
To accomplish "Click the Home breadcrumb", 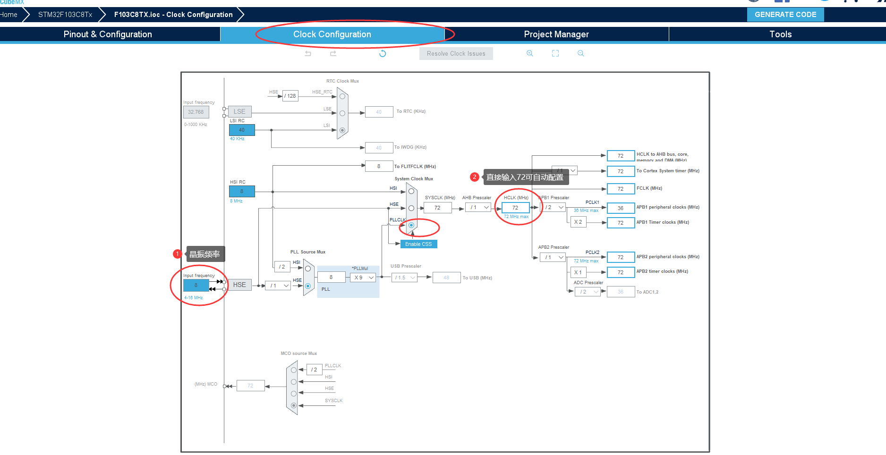I will click(x=9, y=15).
